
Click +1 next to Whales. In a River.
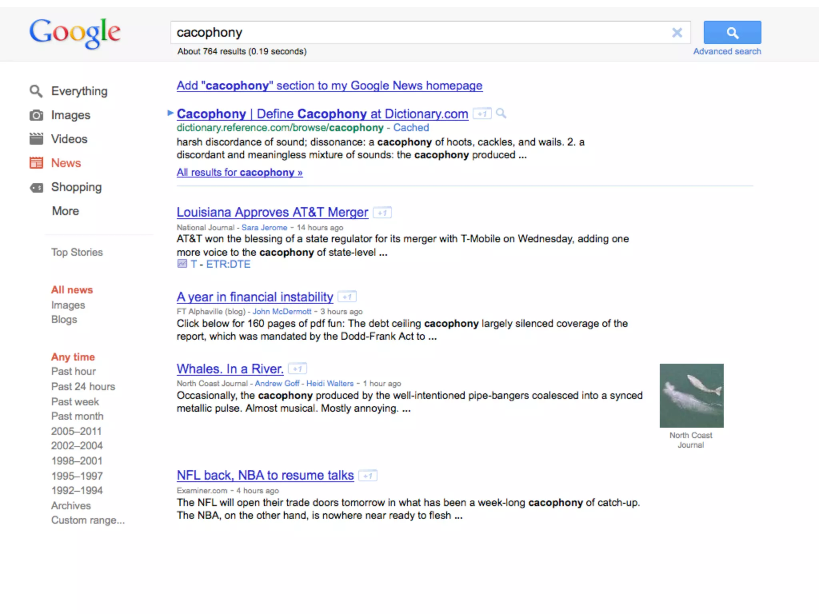click(x=298, y=369)
